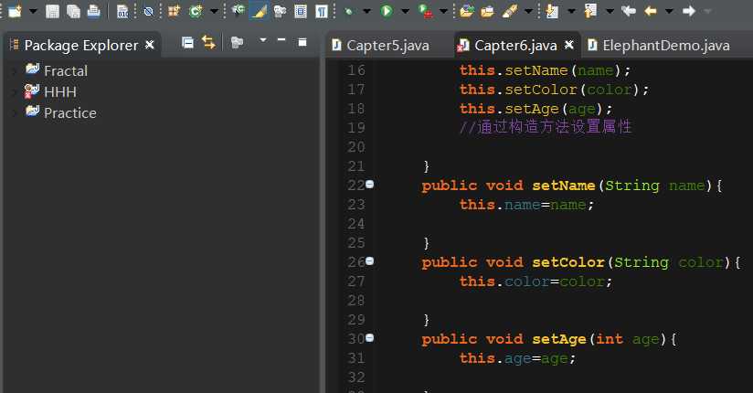
Task: Click the setAge method name on line 30
Action: tap(559, 339)
